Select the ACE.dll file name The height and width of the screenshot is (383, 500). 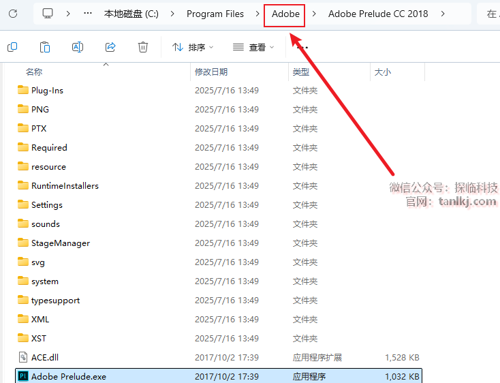pyautogui.click(x=45, y=357)
